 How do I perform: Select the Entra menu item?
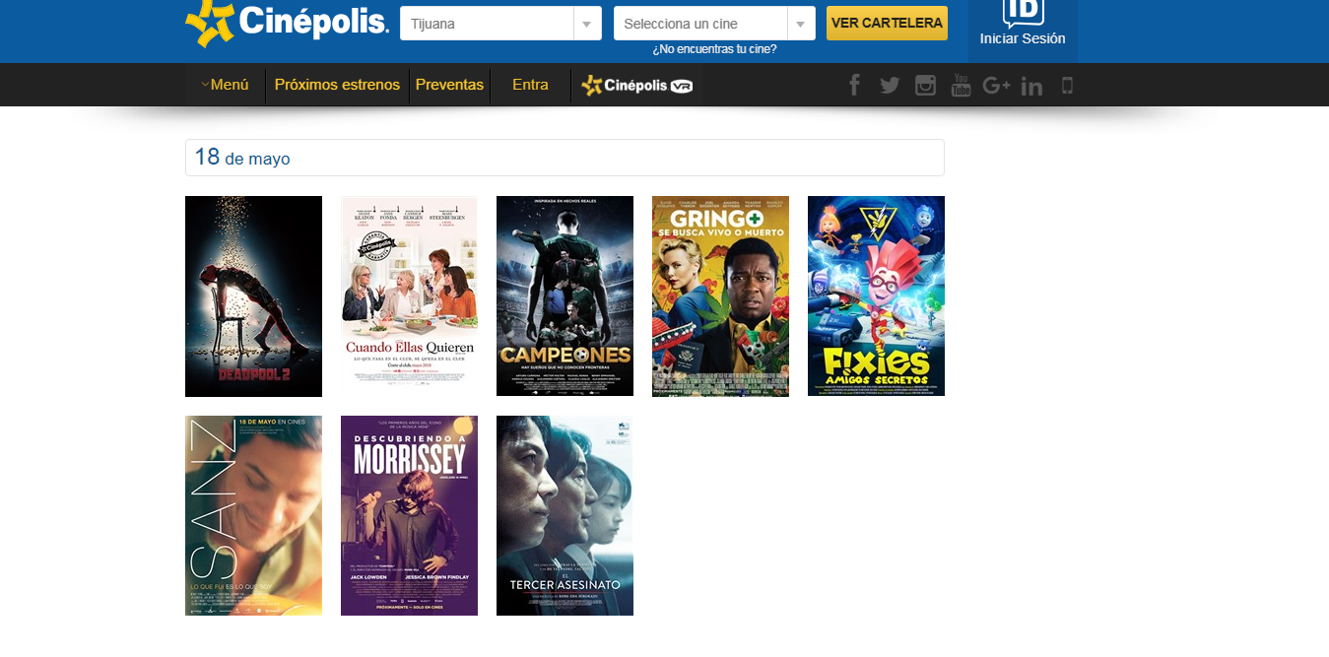click(530, 85)
